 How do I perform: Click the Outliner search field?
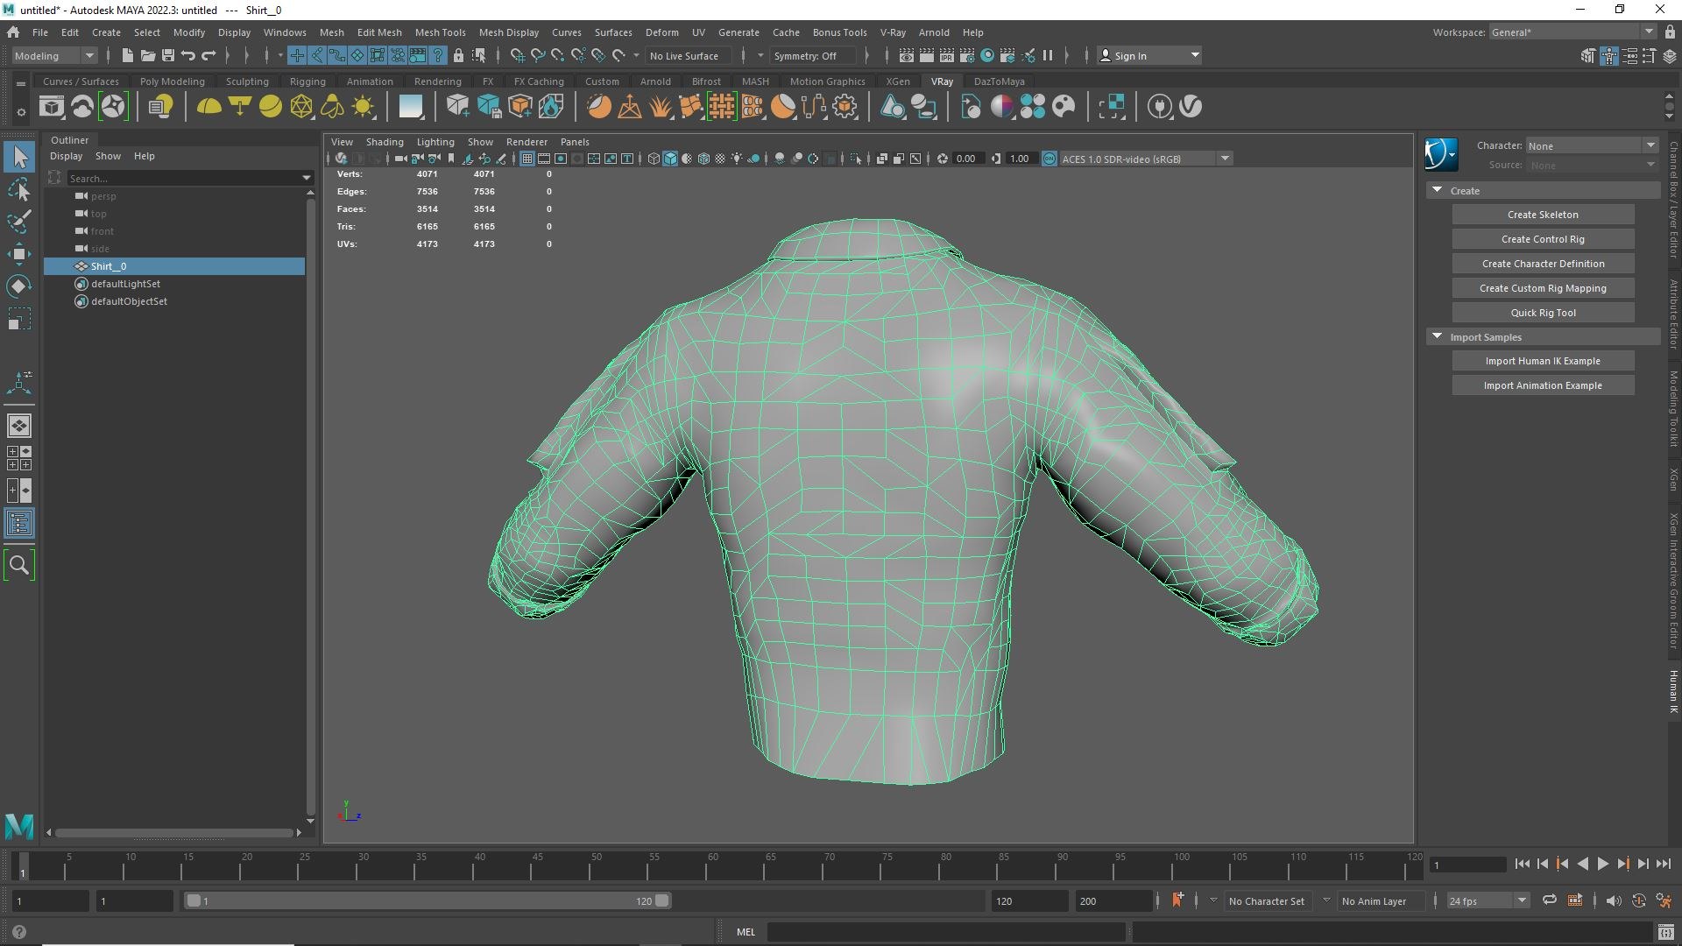[183, 178]
